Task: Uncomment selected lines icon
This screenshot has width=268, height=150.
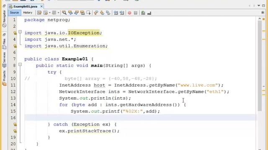Action: pyautogui.click(x=149, y=13)
